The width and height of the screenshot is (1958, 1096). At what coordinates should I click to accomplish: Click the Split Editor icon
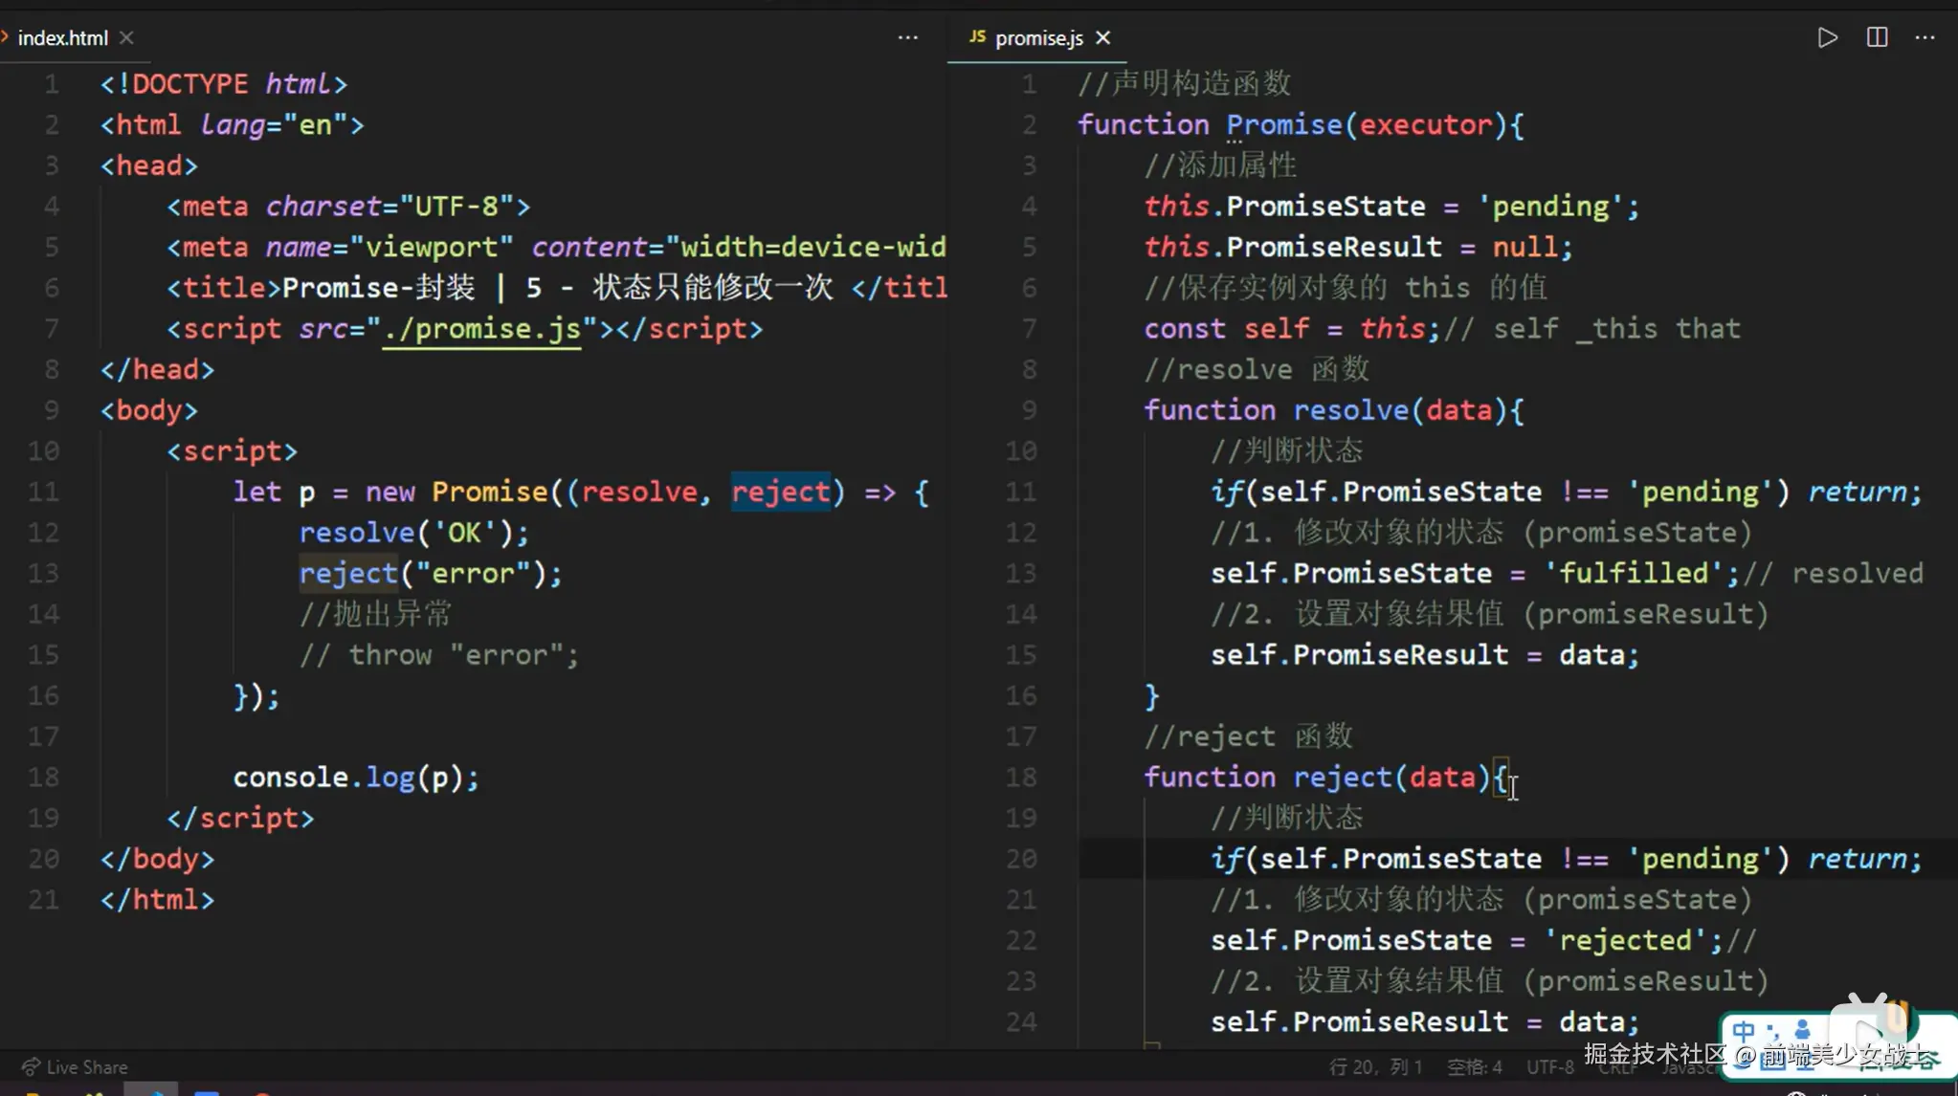tap(1877, 37)
